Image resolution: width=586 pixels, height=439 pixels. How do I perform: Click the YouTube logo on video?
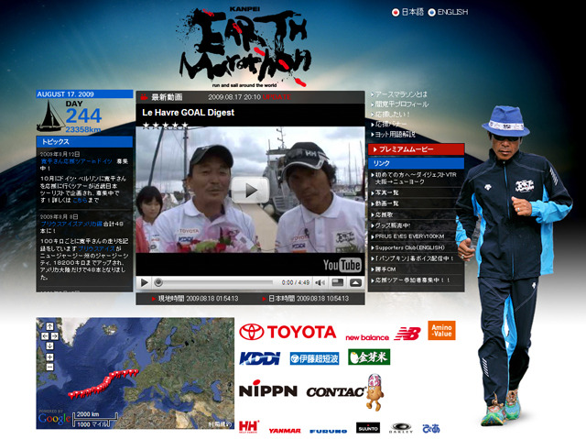(x=342, y=265)
